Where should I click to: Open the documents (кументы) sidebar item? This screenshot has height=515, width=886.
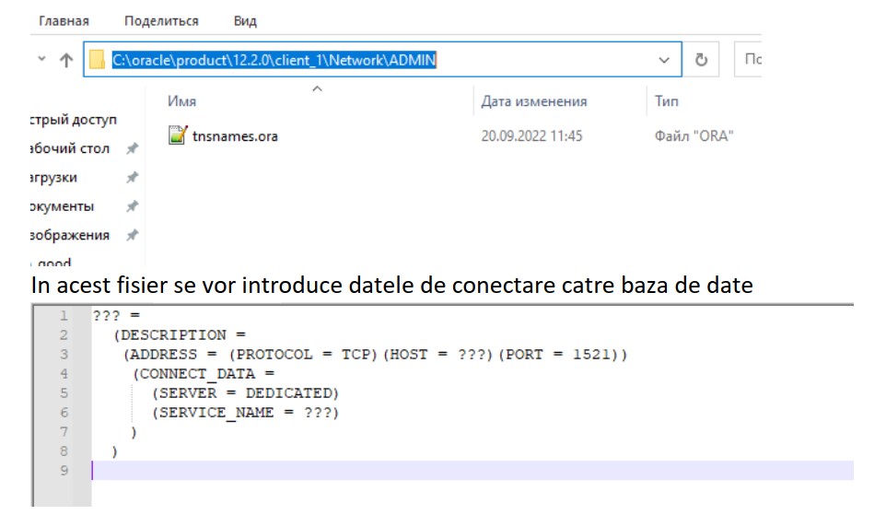click(62, 206)
